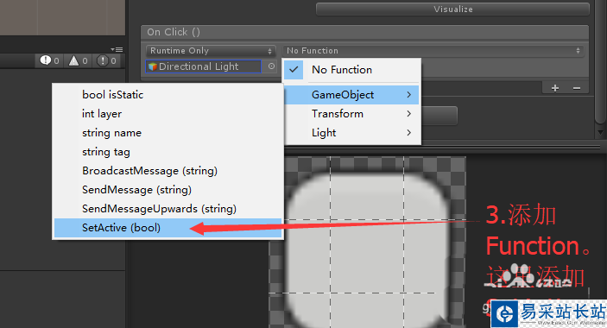Click the Directional Light object field

pyautogui.click(x=204, y=66)
